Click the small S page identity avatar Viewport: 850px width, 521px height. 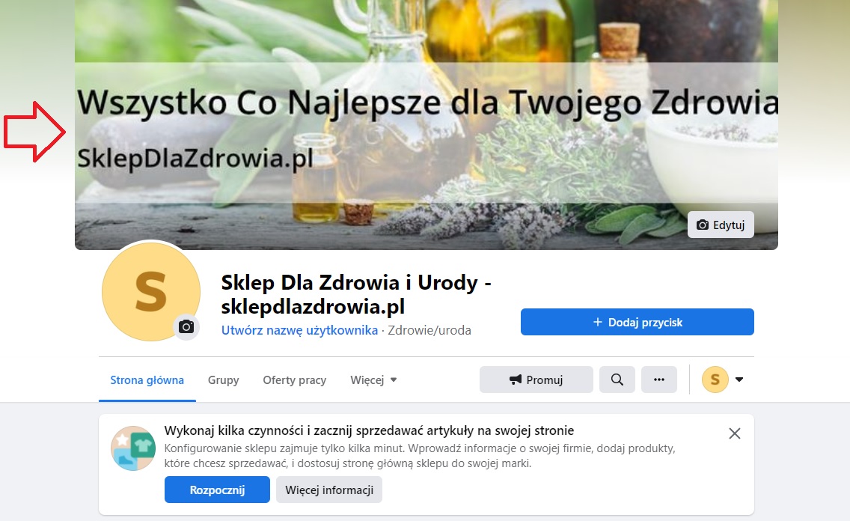[x=715, y=380]
